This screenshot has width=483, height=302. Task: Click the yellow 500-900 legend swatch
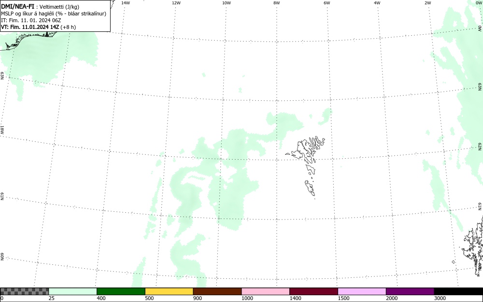(x=169, y=291)
